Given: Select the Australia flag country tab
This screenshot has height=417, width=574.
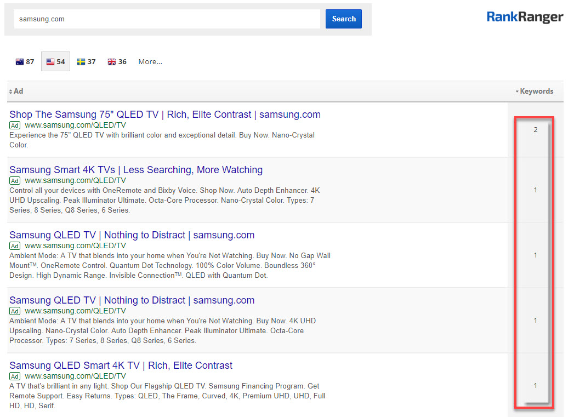Looking at the screenshot, I should (25, 62).
